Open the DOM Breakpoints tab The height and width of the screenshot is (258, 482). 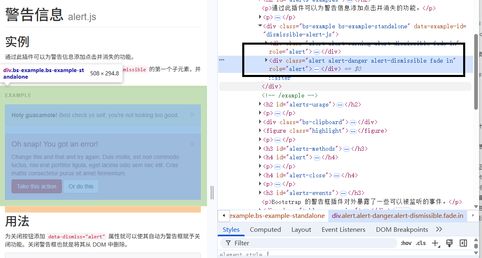coord(402,230)
